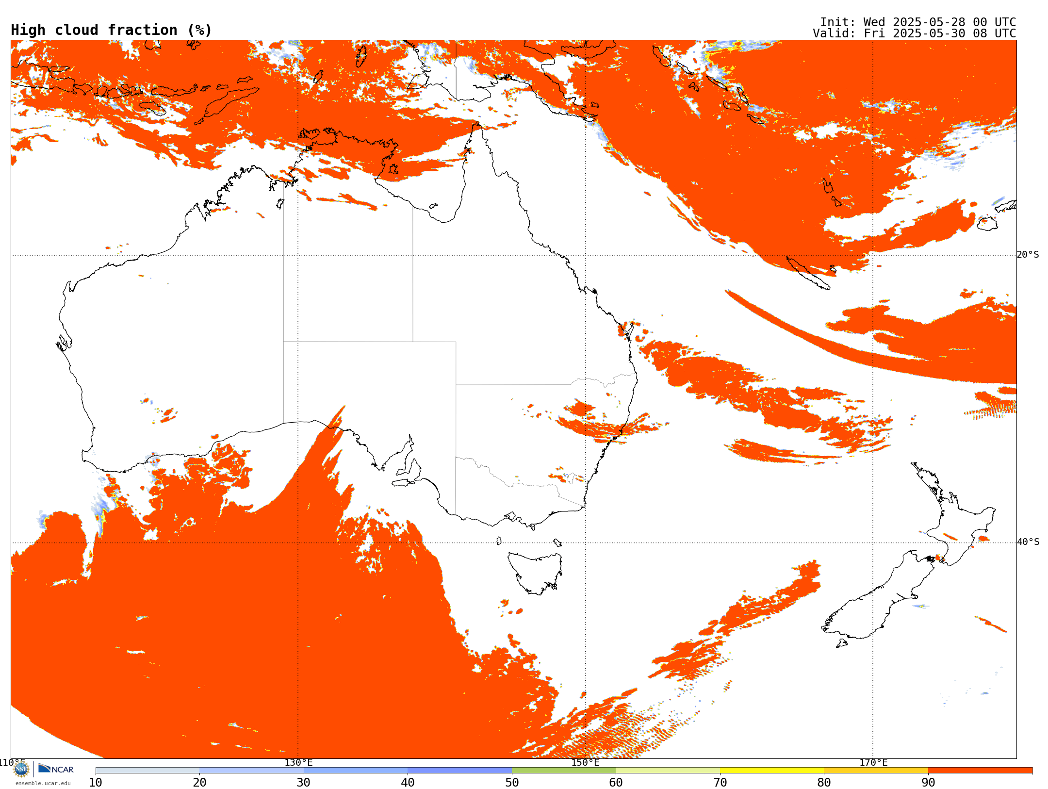Open the ensemble.ucar.edu link text
The image size is (1048, 789).
(43, 783)
